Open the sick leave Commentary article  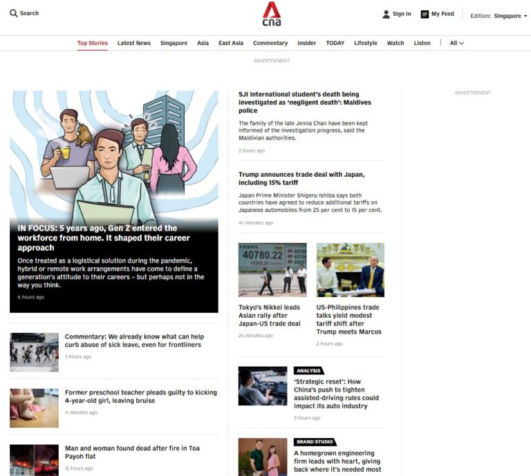tap(134, 341)
